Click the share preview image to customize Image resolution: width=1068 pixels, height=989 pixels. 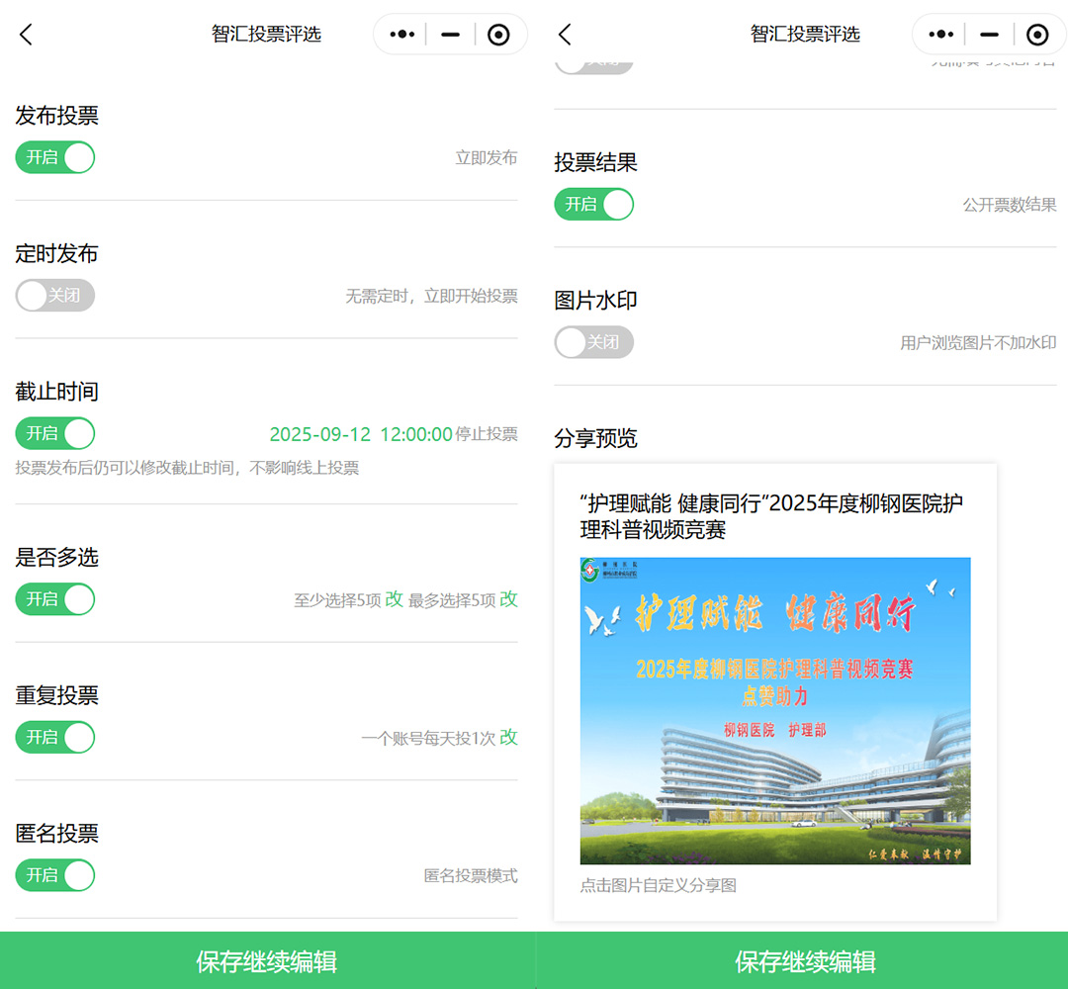pyautogui.click(x=774, y=710)
